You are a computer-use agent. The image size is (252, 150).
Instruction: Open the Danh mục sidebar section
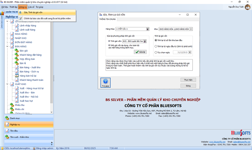pyautogui.click(x=15, y=118)
